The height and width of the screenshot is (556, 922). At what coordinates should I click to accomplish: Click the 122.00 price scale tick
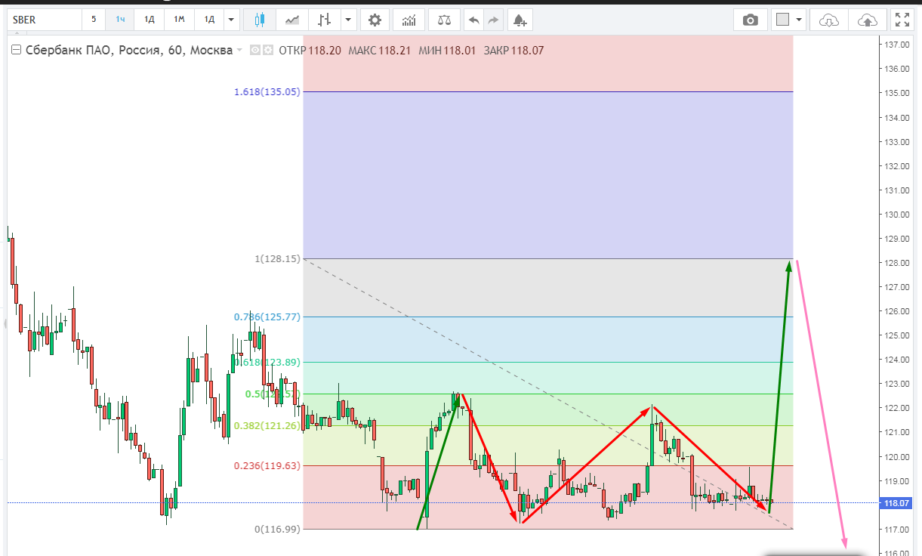coord(896,408)
